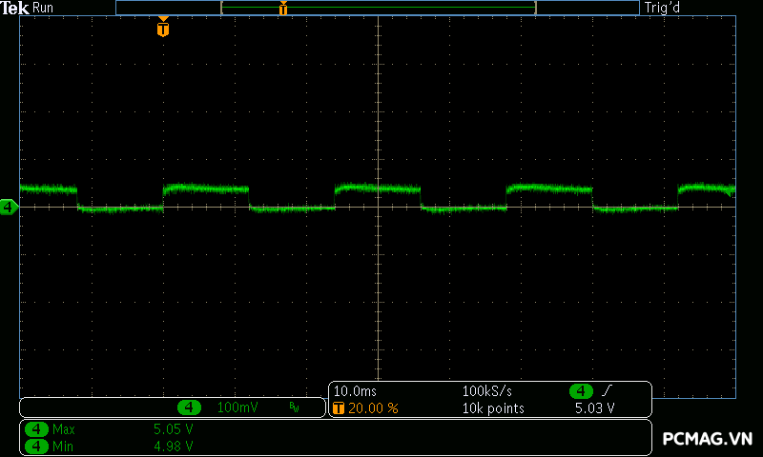The image size is (763, 457).
Task: Click the 100mV vertical scale readout
Action: click(237, 407)
